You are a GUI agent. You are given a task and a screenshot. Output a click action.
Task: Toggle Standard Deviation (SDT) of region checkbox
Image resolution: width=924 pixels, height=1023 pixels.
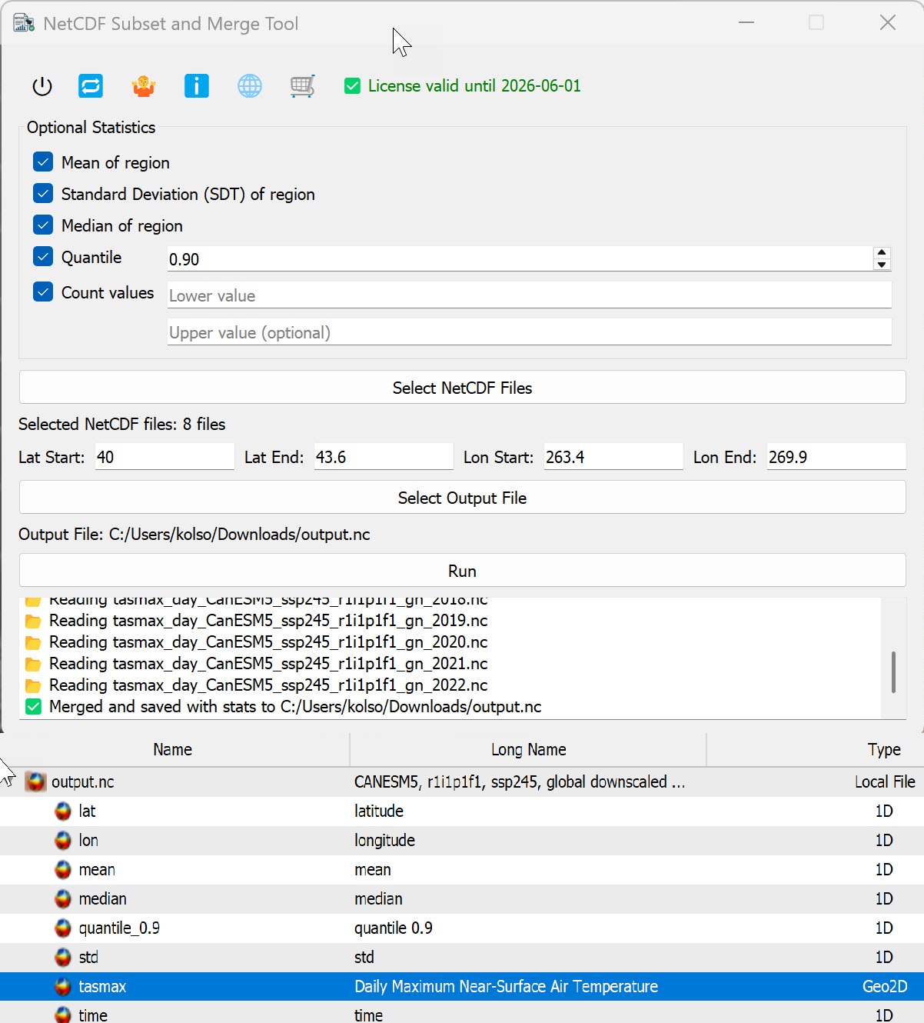tap(43, 194)
